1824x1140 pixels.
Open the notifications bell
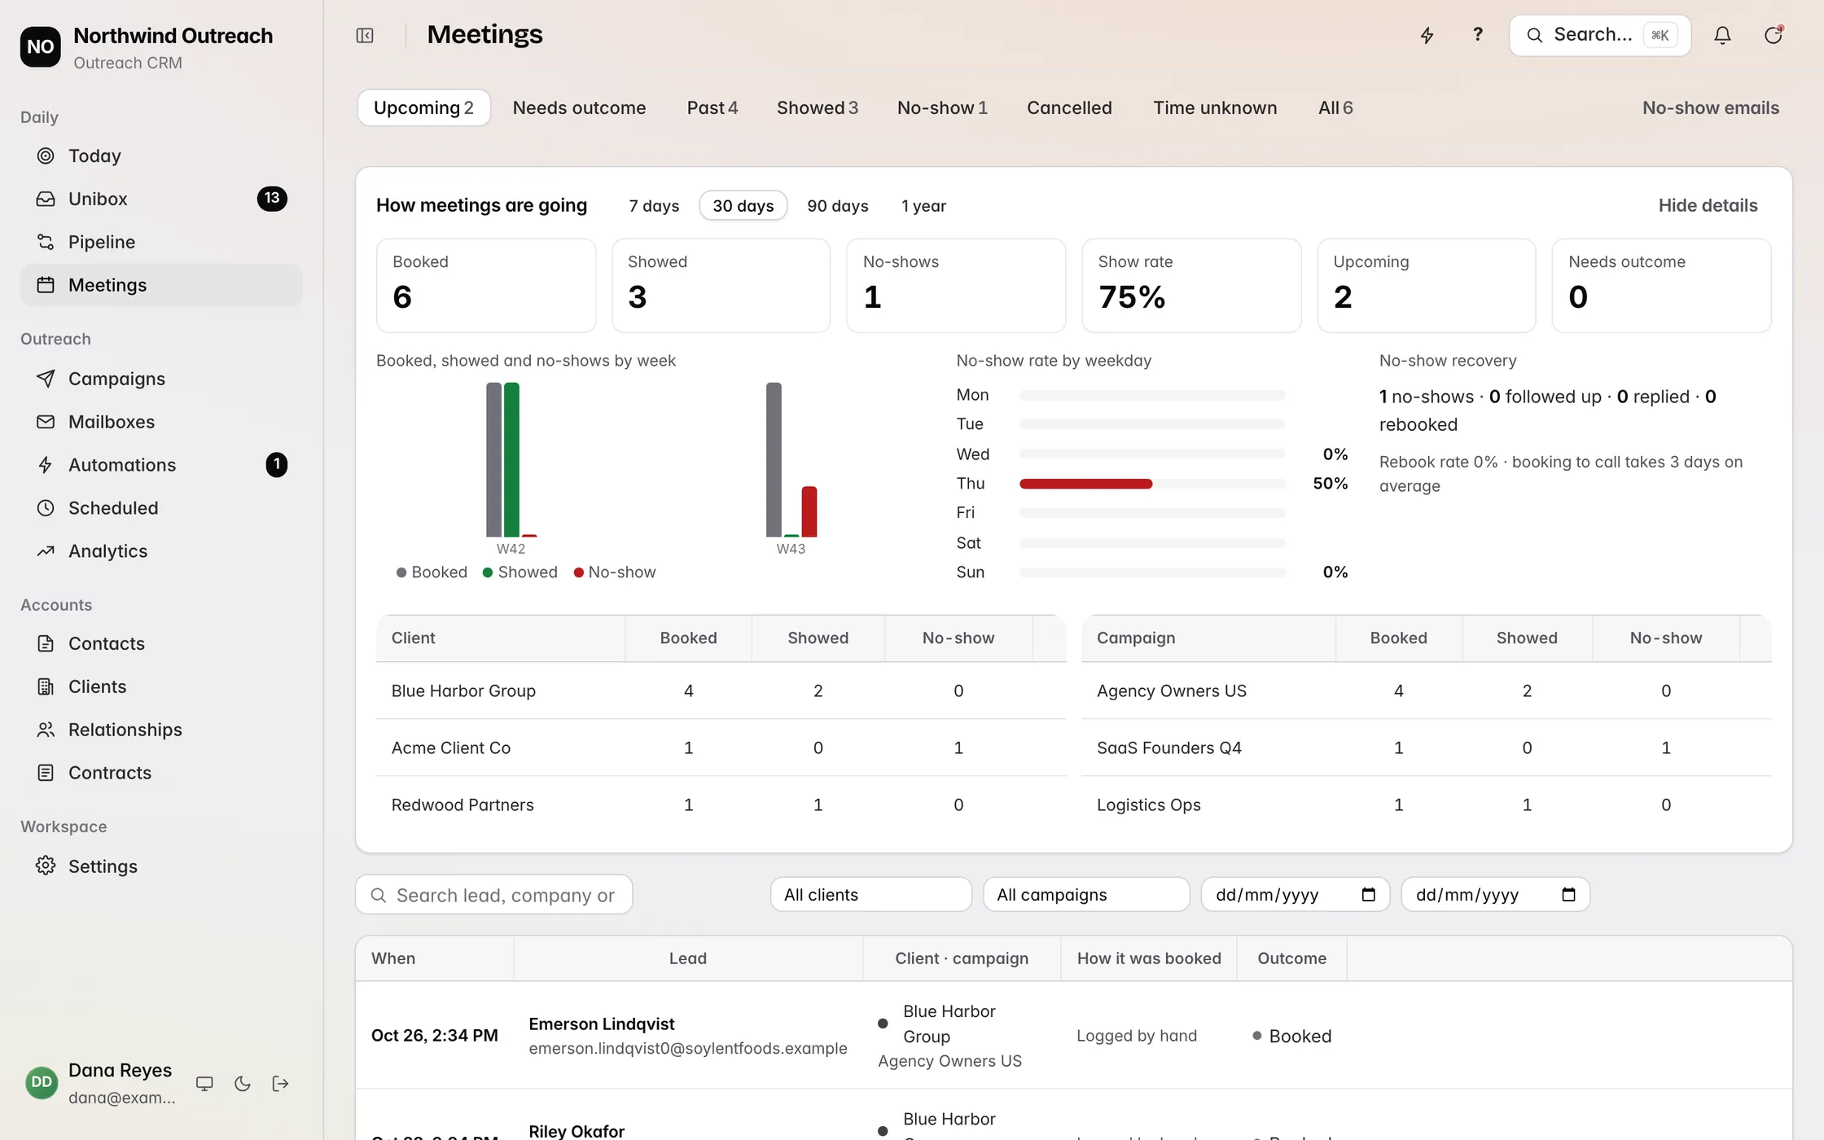1722,35
